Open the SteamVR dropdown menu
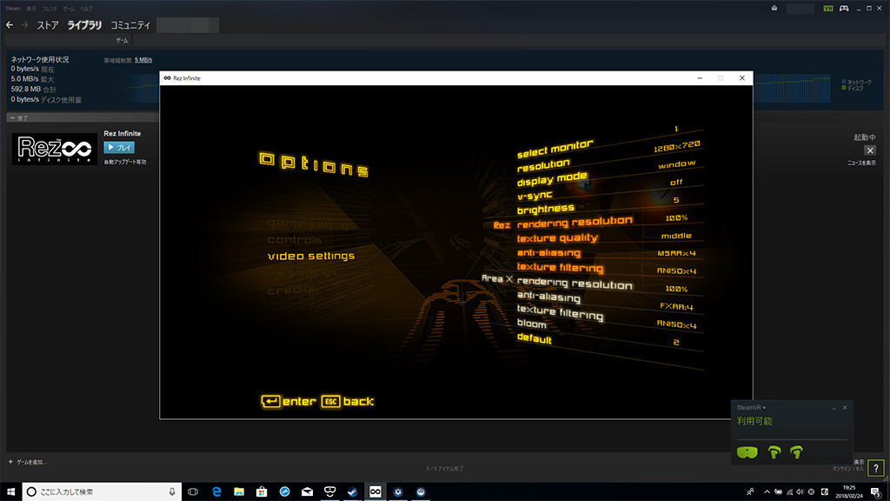Image resolution: width=890 pixels, height=501 pixels. pos(751,407)
